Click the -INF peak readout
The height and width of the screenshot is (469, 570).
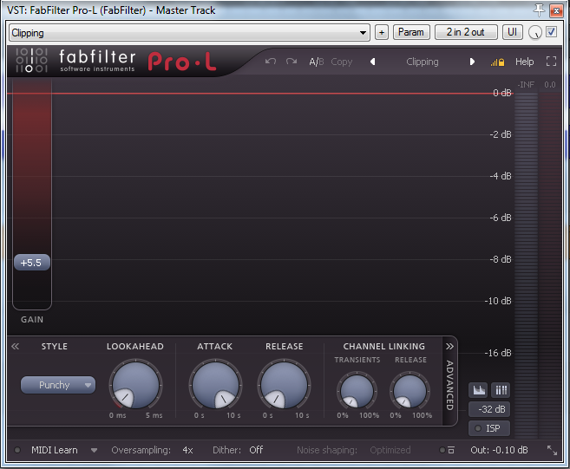click(x=526, y=85)
